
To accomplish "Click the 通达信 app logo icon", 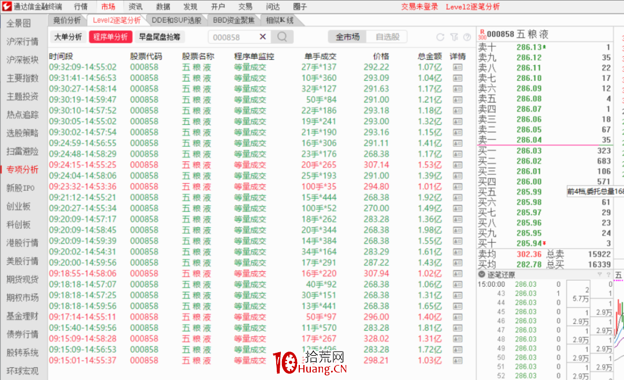I will 7,6.
